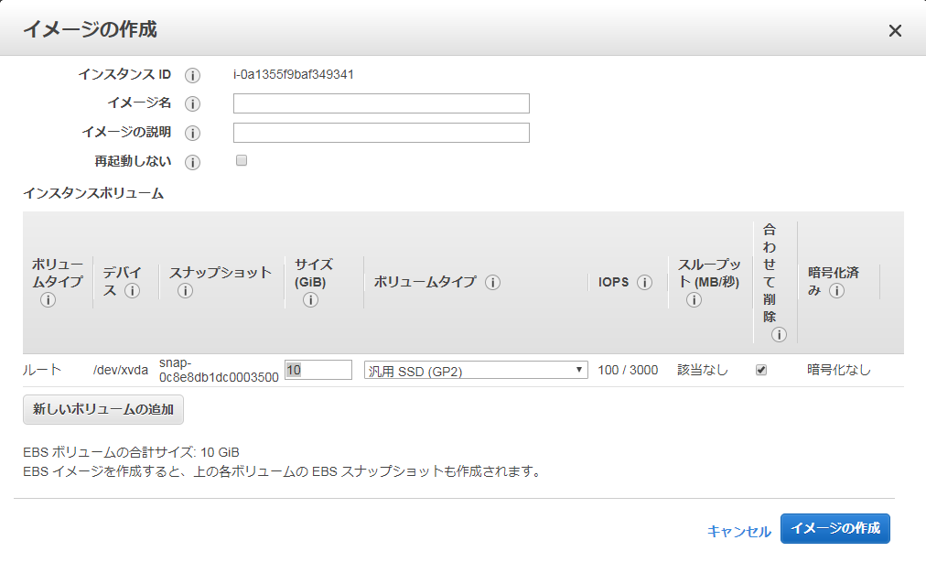Uncheck the 合わせて削除 checkbox for root volume
Screen dimensions: 926x562
tap(761, 370)
